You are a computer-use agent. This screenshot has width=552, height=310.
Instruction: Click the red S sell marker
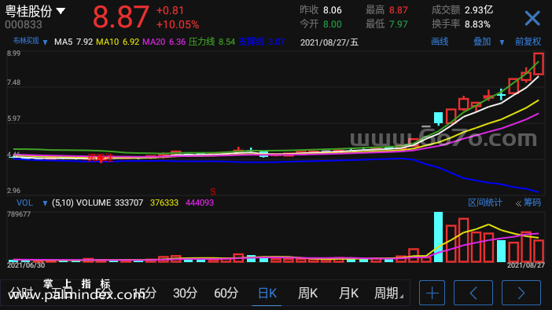tap(213, 192)
